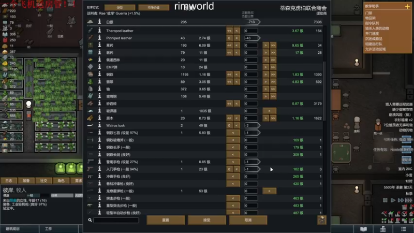Set game to normal speed play button
This screenshot has height=233, width=414.
393,200
